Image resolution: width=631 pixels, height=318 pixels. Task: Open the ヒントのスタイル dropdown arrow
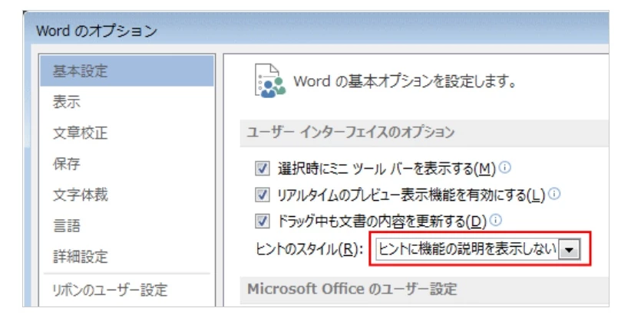tap(569, 249)
